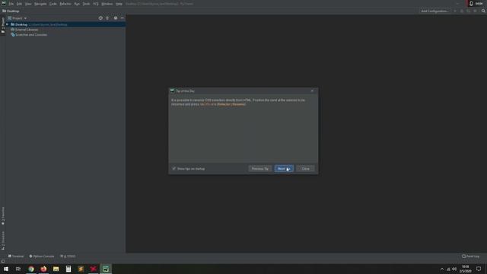
Task: Click the Run with Coverage icon
Action: pos(469,11)
